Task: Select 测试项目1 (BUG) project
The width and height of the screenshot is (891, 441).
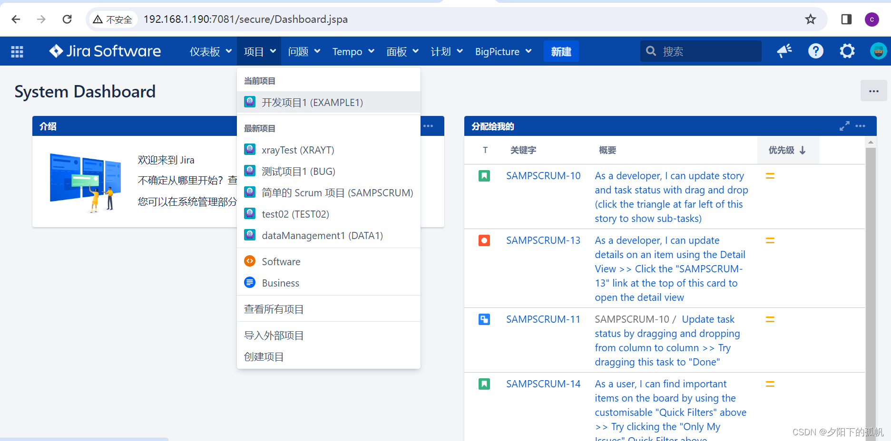Action: tap(329, 171)
